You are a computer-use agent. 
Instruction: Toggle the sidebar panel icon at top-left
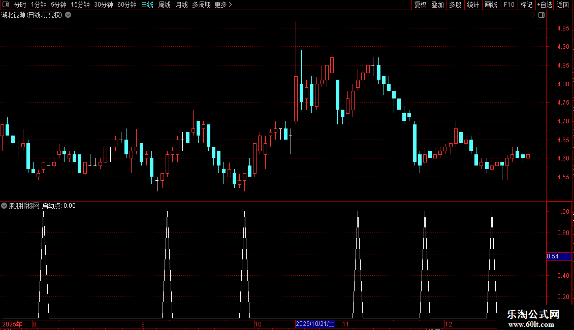[6, 5]
